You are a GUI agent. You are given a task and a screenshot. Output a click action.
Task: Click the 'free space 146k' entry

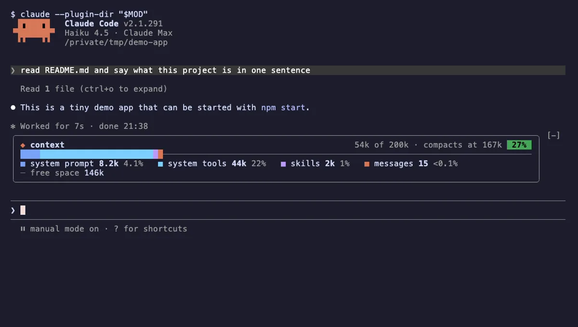(67, 173)
